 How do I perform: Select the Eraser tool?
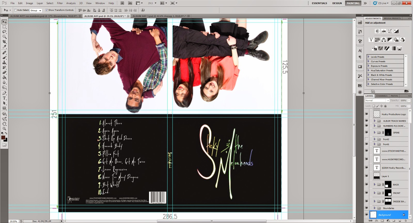(4, 72)
